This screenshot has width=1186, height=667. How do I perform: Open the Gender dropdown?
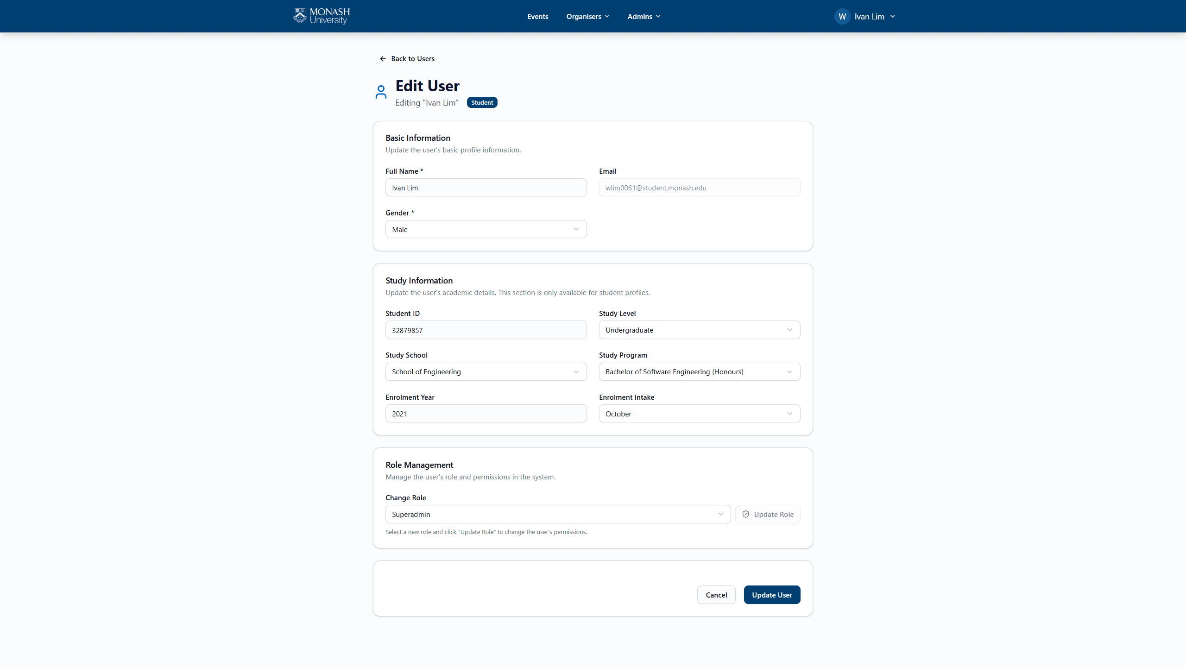(x=486, y=229)
